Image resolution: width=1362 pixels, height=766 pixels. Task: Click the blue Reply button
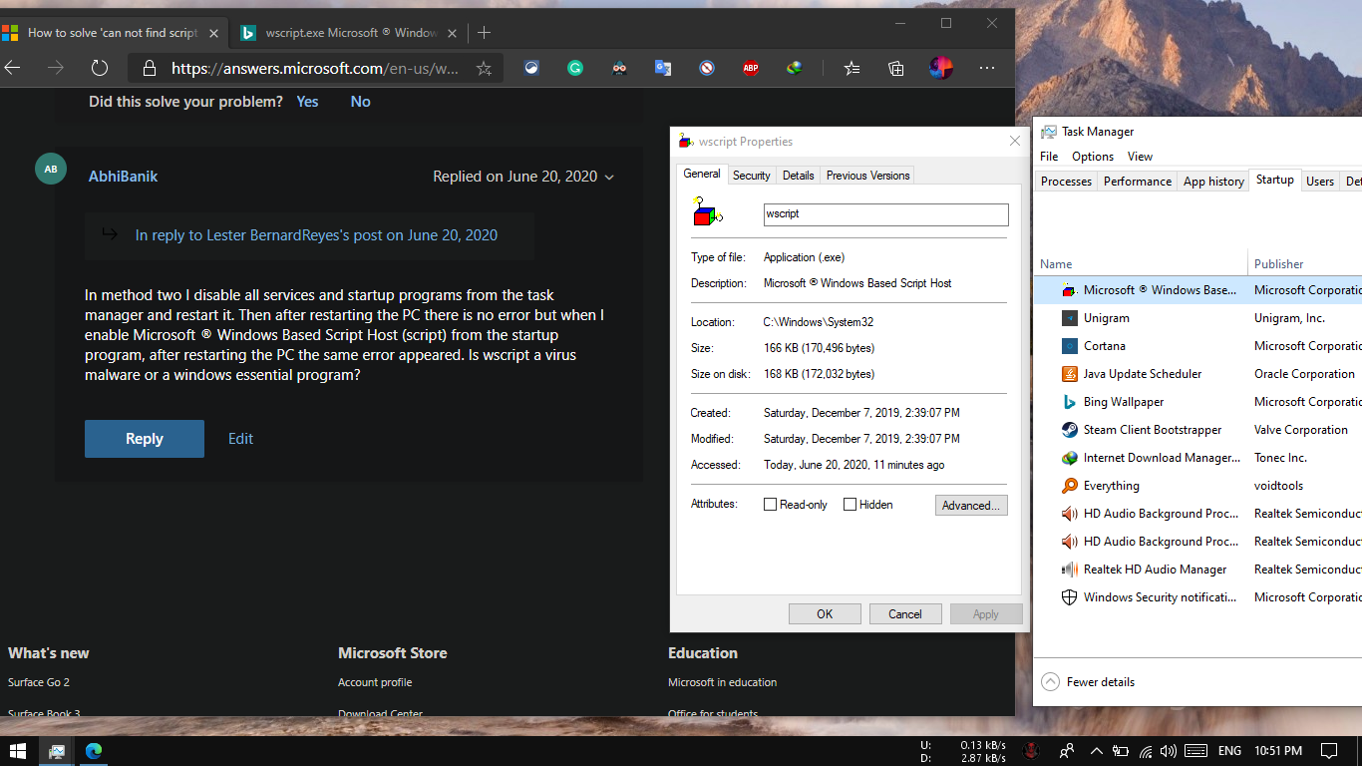145,439
